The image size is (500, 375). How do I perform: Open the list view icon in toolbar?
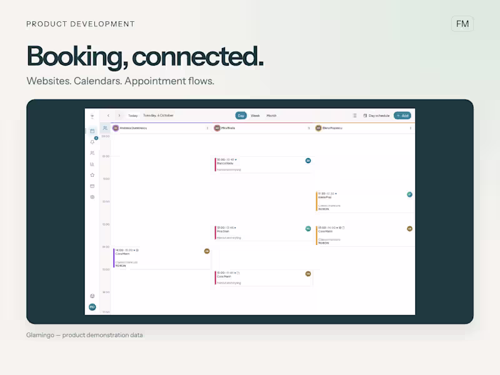click(x=354, y=116)
